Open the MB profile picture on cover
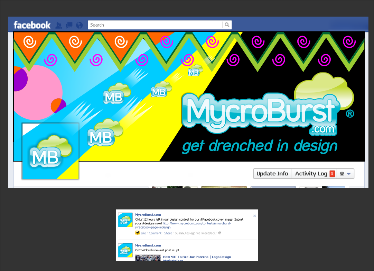This screenshot has width=374, height=271. coord(50,151)
